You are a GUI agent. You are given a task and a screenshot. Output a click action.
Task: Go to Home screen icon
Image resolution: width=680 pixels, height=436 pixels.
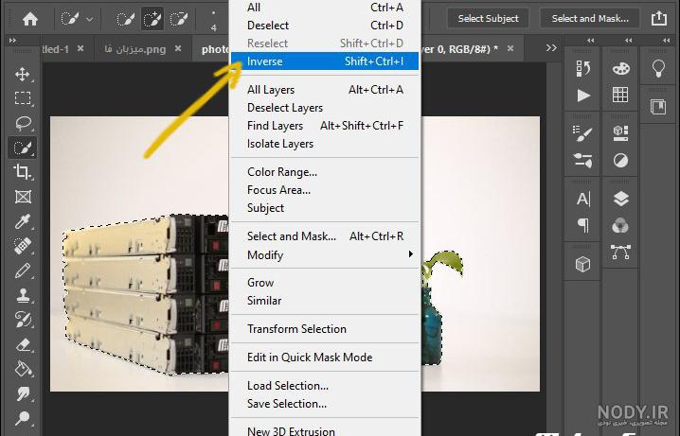[x=30, y=19]
